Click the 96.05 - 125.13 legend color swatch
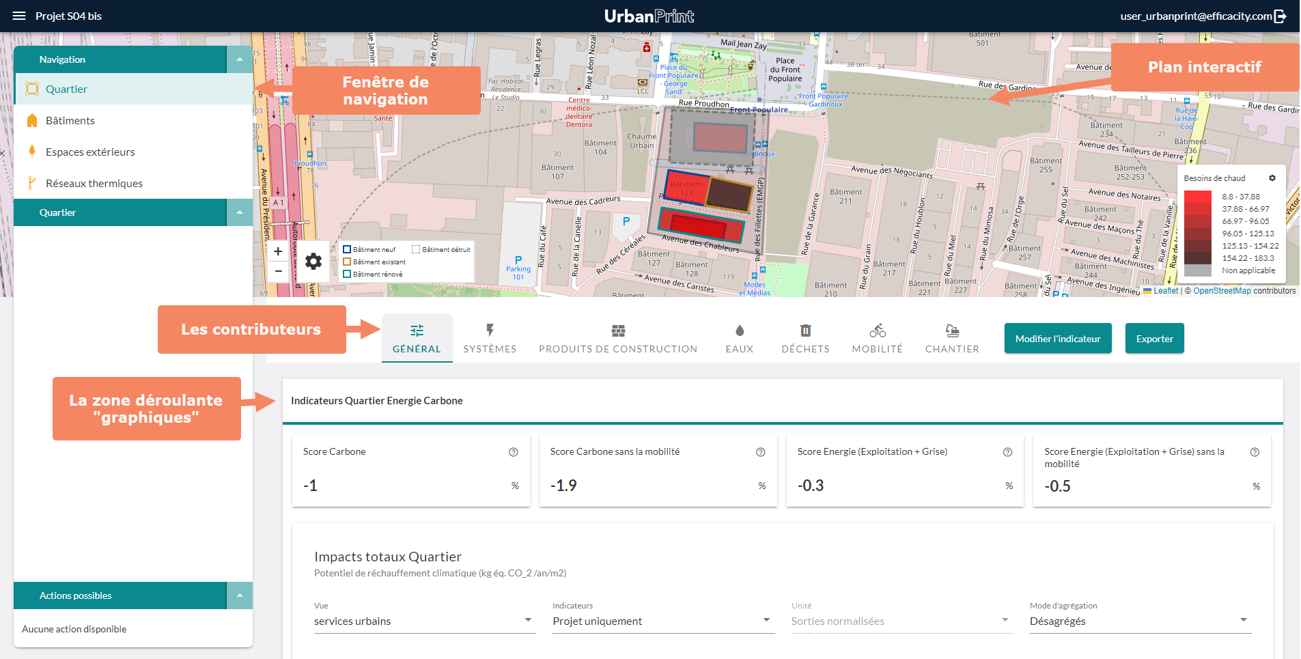Viewport: 1301px width, 659px height. click(1198, 234)
